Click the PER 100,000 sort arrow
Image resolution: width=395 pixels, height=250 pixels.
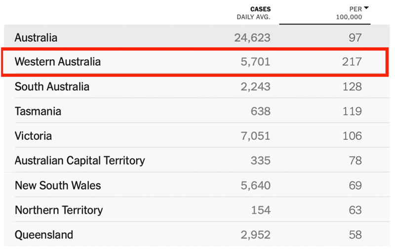tap(366, 8)
